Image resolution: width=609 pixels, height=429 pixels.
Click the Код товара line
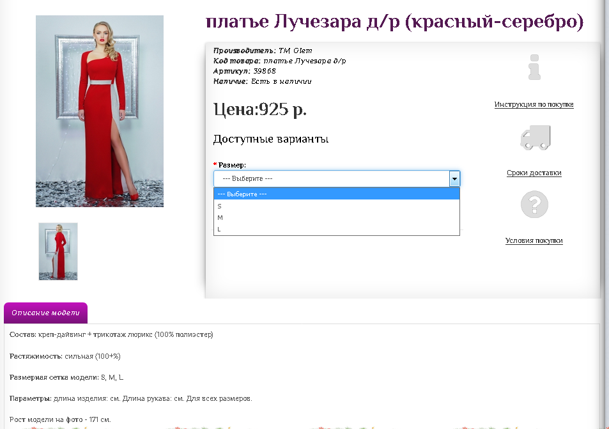[279, 61]
